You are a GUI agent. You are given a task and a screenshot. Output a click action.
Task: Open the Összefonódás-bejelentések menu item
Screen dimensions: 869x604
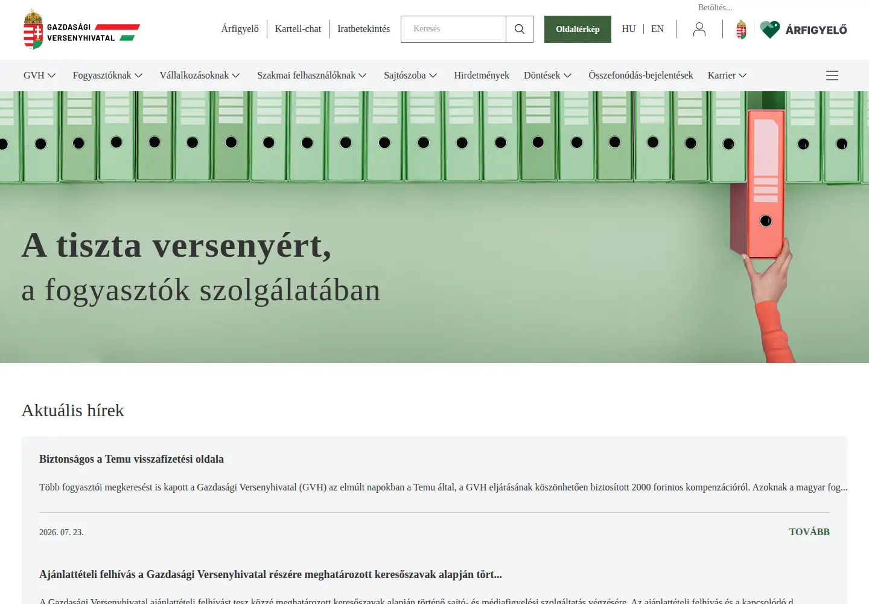coord(641,75)
